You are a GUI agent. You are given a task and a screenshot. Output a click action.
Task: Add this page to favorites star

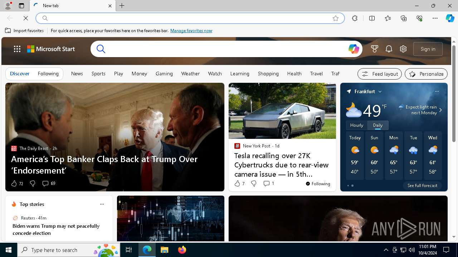pos(336,18)
